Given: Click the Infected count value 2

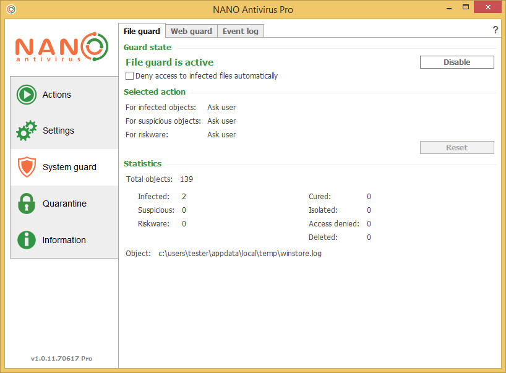Looking at the screenshot, I should (x=184, y=197).
